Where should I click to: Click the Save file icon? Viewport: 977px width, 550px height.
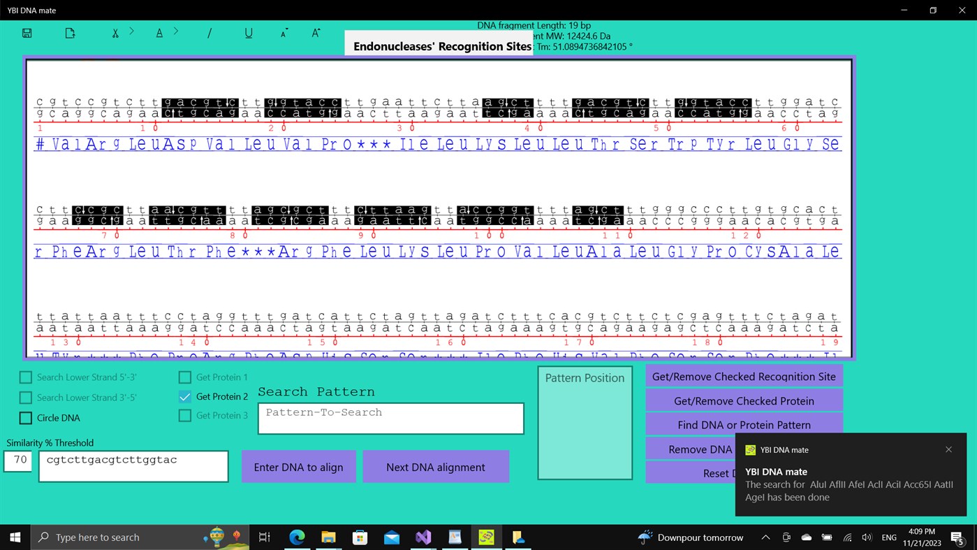tap(27, 32)
